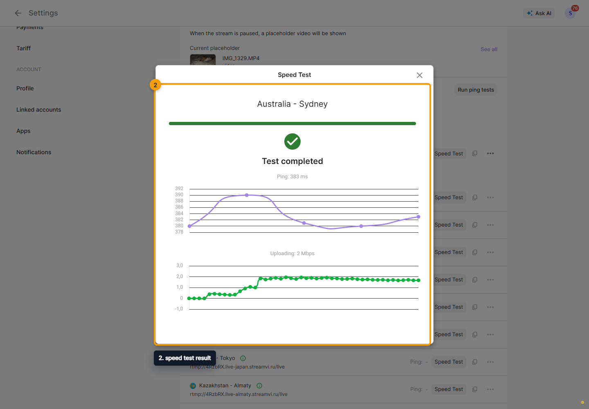The width and height of the screenshot is (589, 409).
Task: Click the Kazakhstan flag icon
Action: 193,386
